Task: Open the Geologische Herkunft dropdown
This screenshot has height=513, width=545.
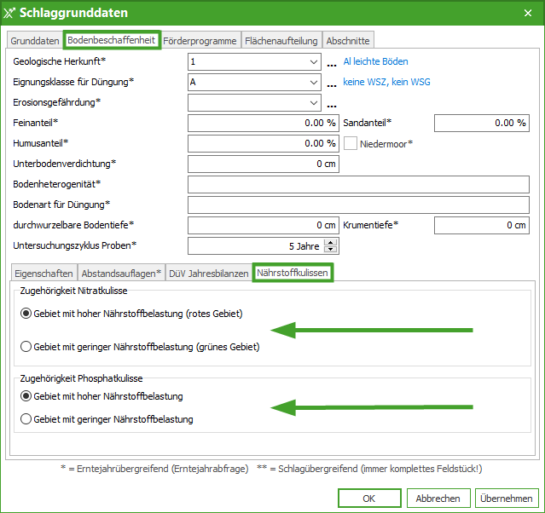Action: click(314, 62)
